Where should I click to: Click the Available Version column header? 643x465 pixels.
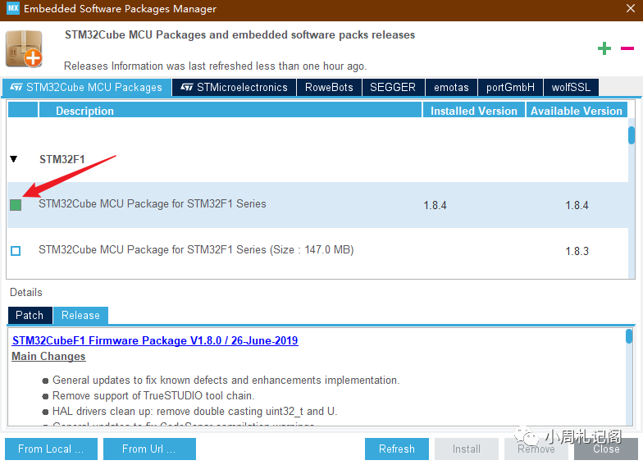(577, 111)
